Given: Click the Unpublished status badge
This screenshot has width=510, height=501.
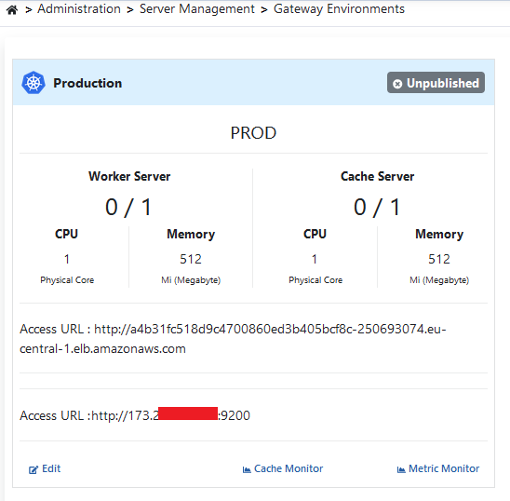Looking at the screenshot, I should click(436, 83).
